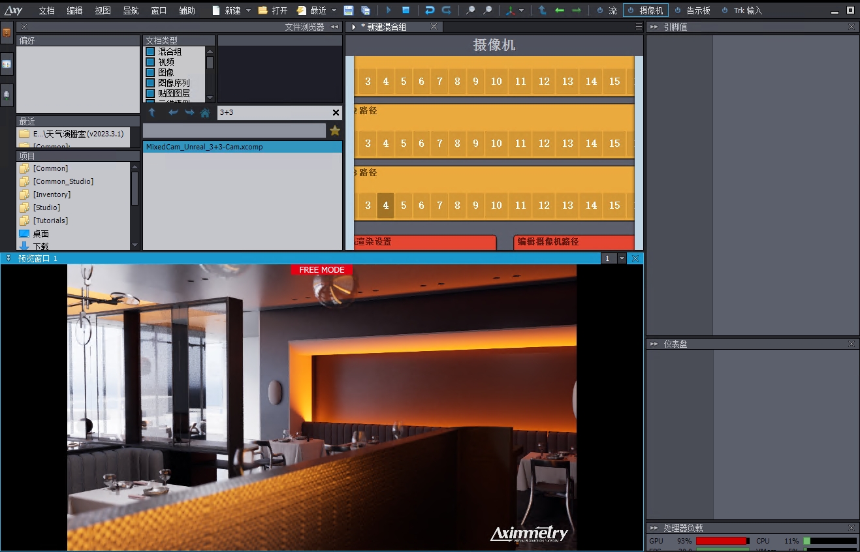Check the 图像序列 document type

pyautogui.click(x=150, y=83)
